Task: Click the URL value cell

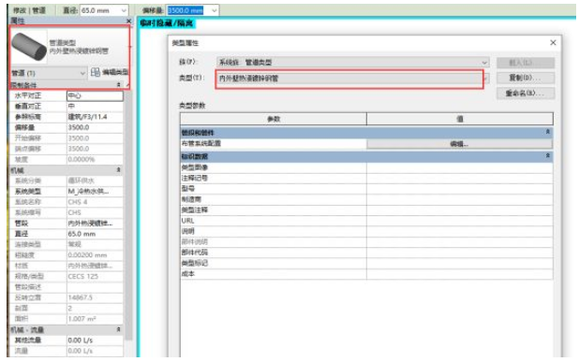Action: [460, 221]
